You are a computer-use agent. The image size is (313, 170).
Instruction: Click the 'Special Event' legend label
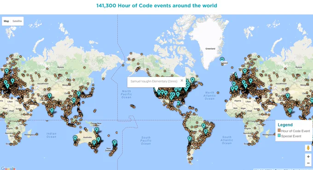pos(291,136)
